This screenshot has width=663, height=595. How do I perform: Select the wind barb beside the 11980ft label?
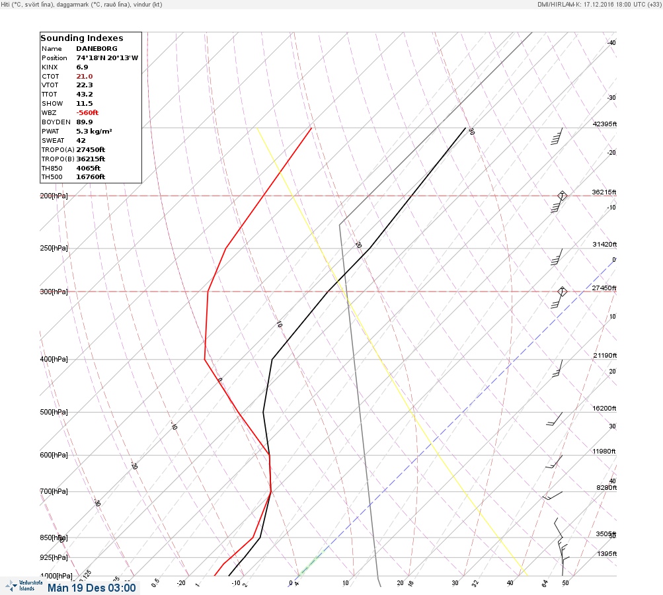tap(554, 462)
